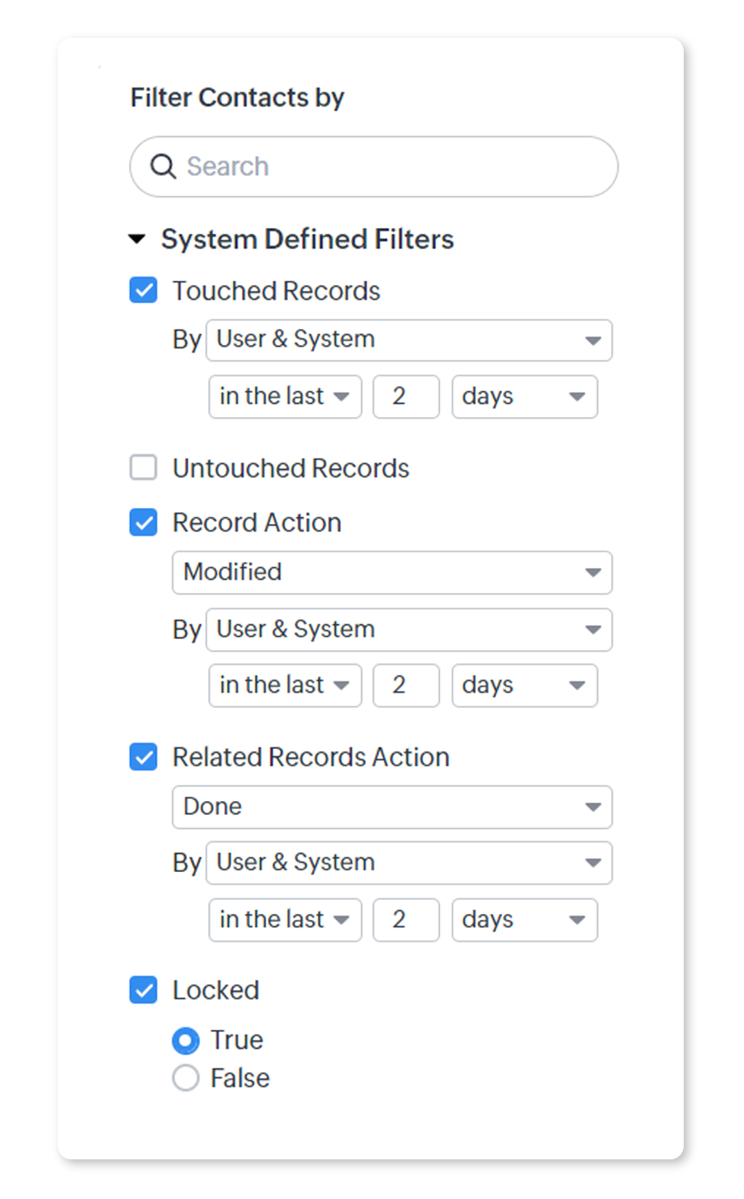Click the filter Search input field
744x1199 pixels.
point(396,167)
